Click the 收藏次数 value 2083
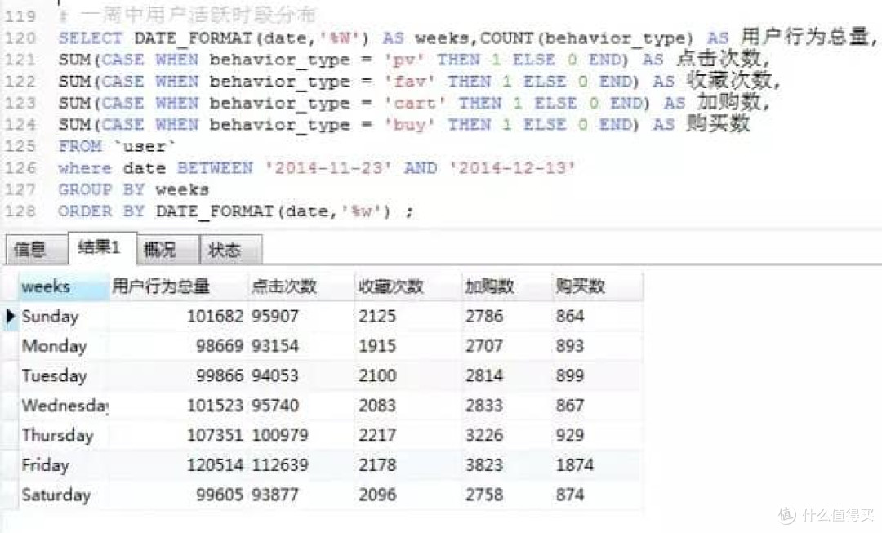The height and width of the screenshot is (533, 882). point(377,406)
